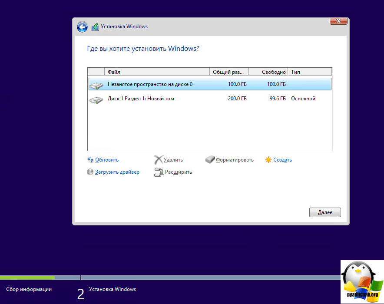Click the Сбор информации step label
384x304 pixels.
pyautogui.click(x=28, y=288)
